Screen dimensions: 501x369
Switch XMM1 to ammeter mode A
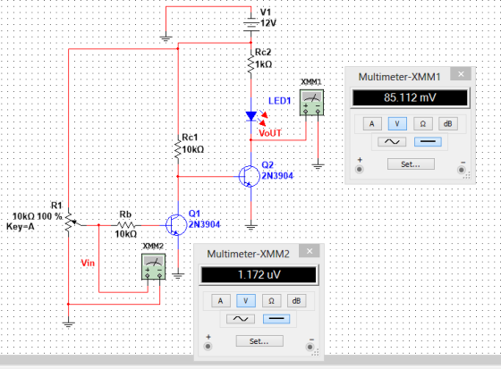pyautogui.click(x=372, y=124)
